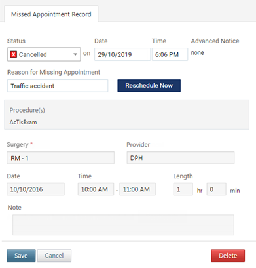Click the Advanced Notice value none
The height and width of the screenshot is (268, 256).
(197, 53)
